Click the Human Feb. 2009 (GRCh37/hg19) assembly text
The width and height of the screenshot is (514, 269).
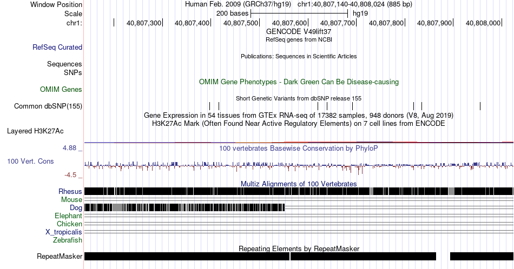(x=238, y=4)
